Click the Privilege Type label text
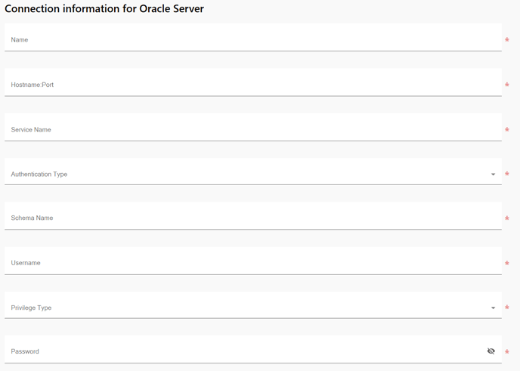This screenshot has width=520, height=371. (31, 308)
